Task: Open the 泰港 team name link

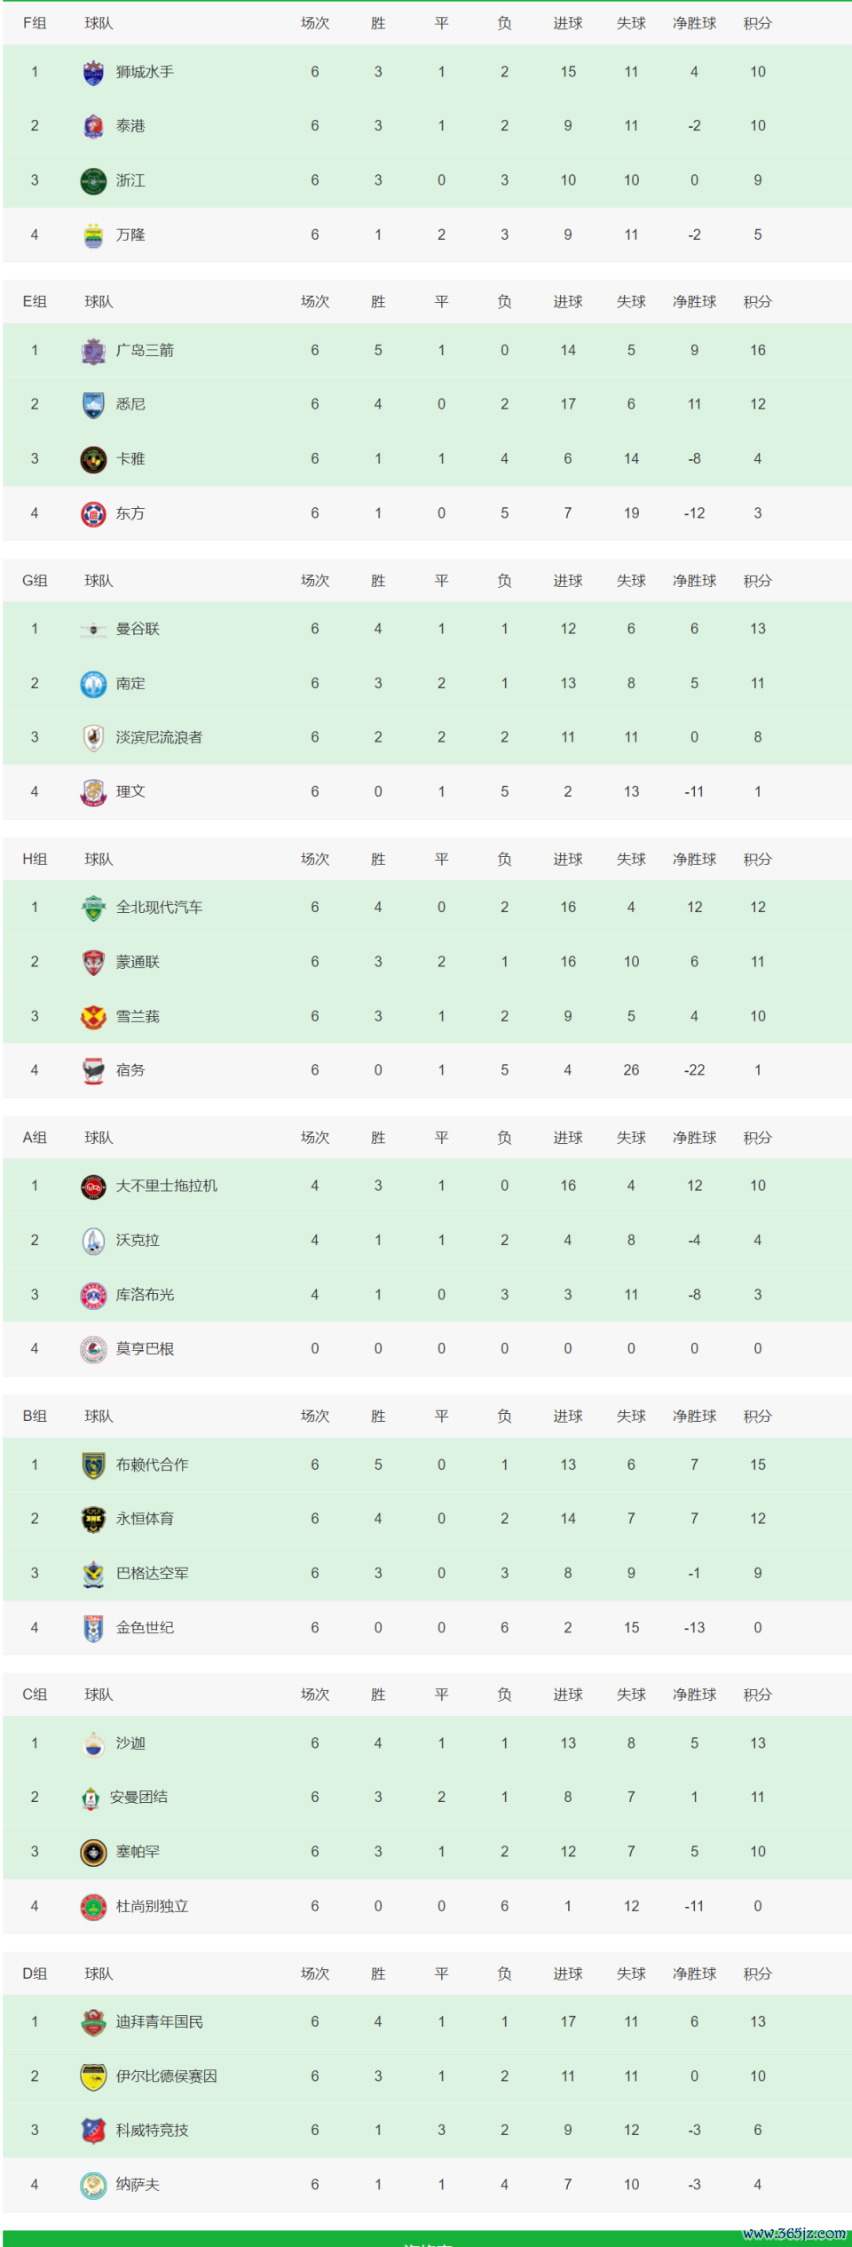Action: pos(130,126)
